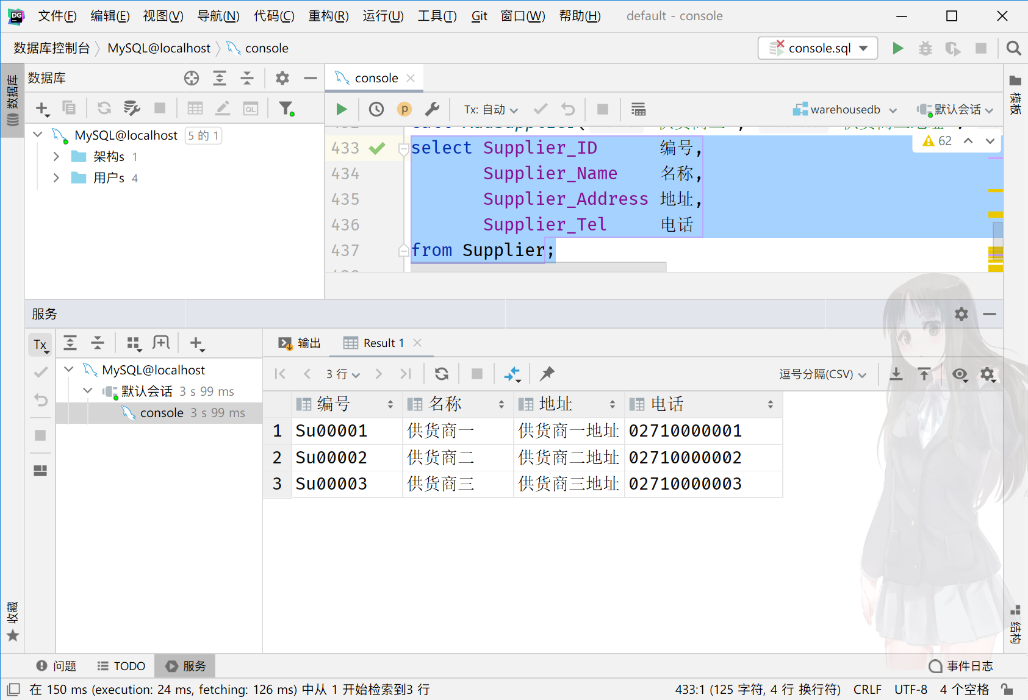
Task: Collapse MySQL@localhost node in database tree
Action: (38, 135)
